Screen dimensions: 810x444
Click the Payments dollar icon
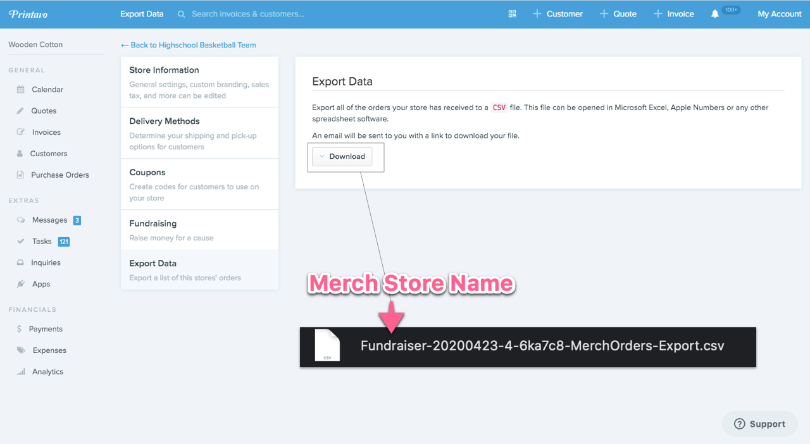pos(20,329)
